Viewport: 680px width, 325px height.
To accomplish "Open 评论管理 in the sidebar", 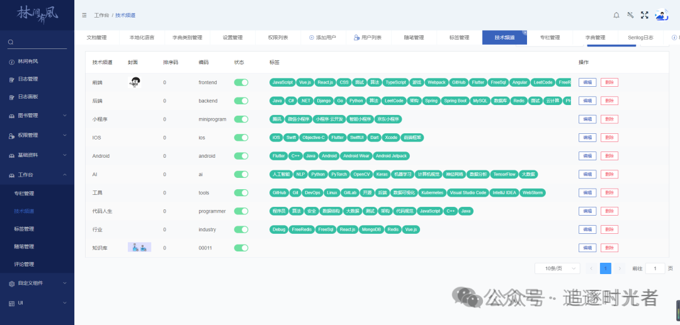I will point(24,265).
